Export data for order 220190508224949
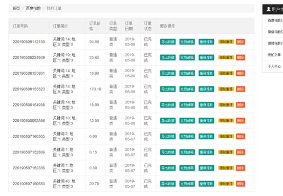The image size is (283, 196). [x=168, y=57]
